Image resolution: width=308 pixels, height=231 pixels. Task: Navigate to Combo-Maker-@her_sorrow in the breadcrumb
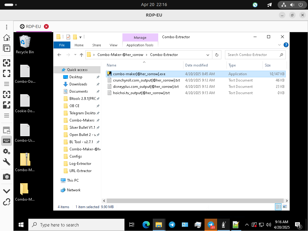point(120,55)
